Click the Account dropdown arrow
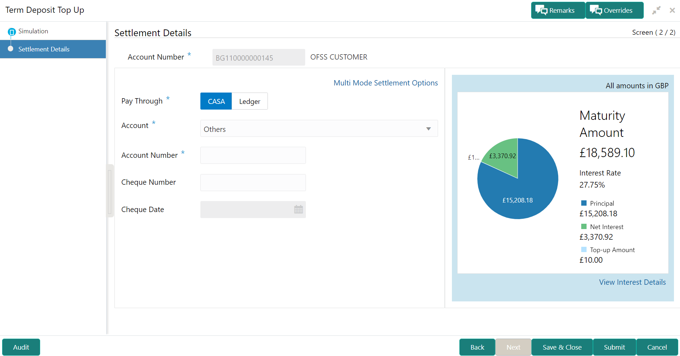This screenshot has width=680, height=356. 428,129
